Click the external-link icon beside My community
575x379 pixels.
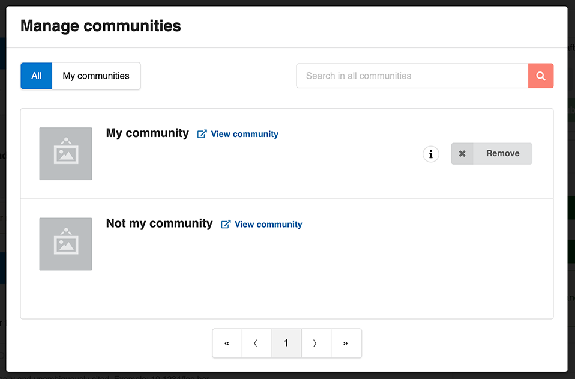pyautogui.click(x=202, y=134)
